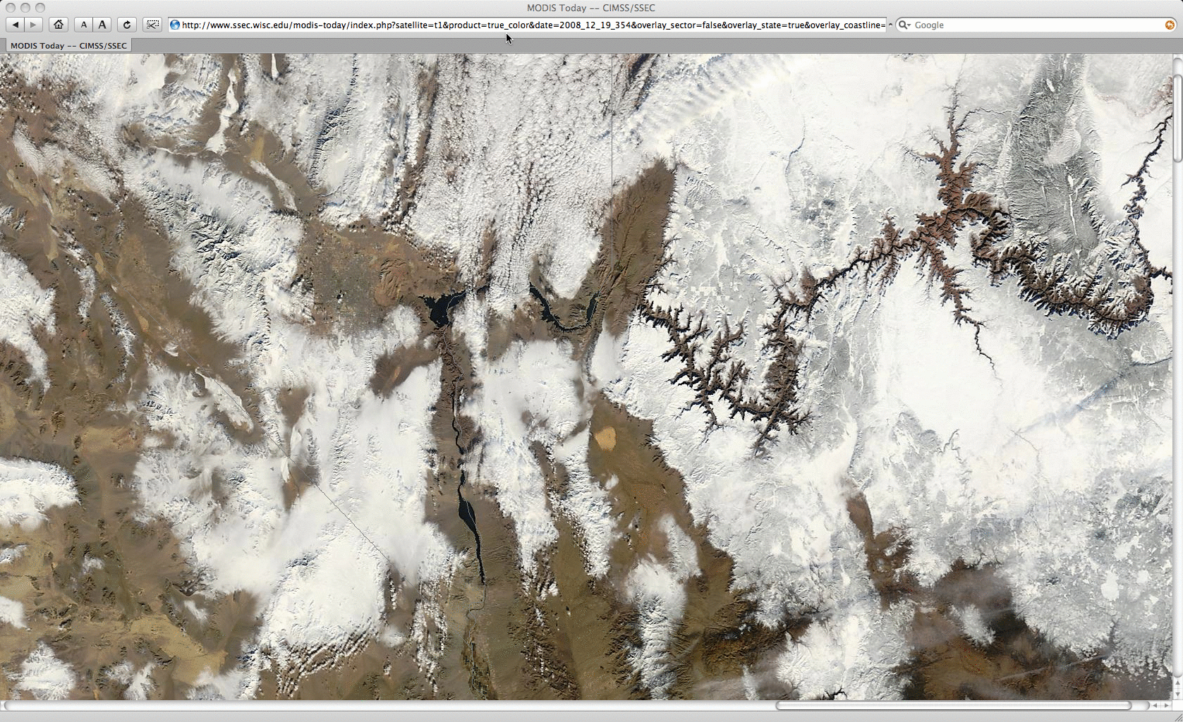The width and height of the screenshot is (1183, 722).
Task: Go forward to the next page
Action: 33,25
